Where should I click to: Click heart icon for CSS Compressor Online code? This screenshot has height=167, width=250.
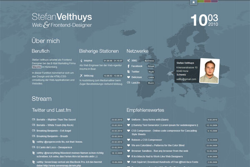[x=128, y=130]
